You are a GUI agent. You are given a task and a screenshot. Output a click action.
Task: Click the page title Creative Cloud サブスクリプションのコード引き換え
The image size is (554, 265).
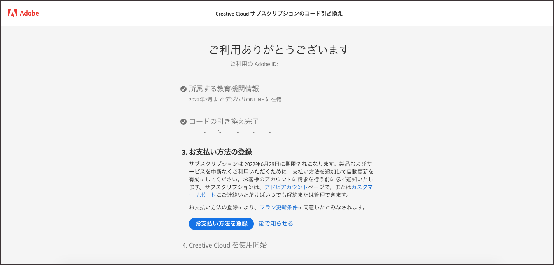tap(279, 14)
